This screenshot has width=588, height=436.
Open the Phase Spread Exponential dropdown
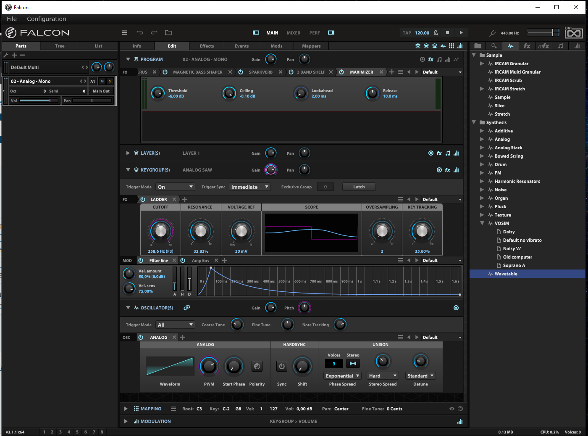pos(342,376)
